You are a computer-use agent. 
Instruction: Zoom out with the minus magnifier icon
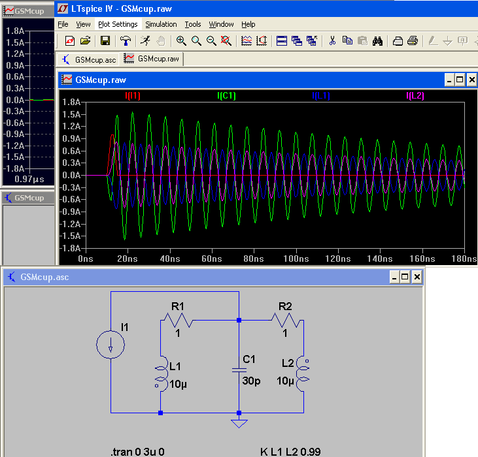tap(211, 41)
